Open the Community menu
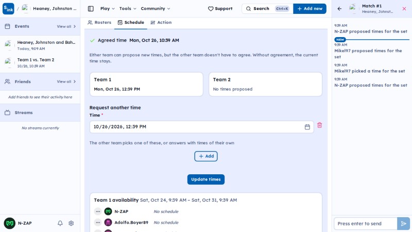This screenshot has width=412, height=232. coord(156,9)
